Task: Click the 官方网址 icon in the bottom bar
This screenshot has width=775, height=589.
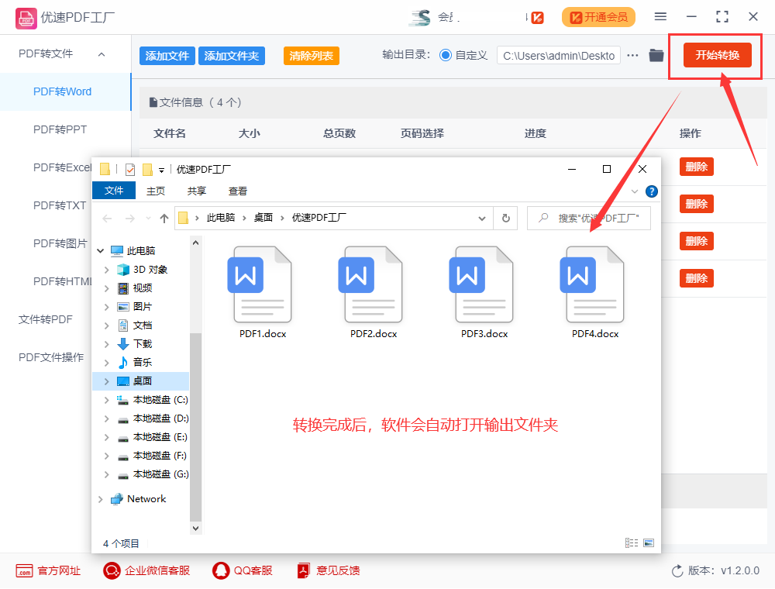Action: point(23,570)
